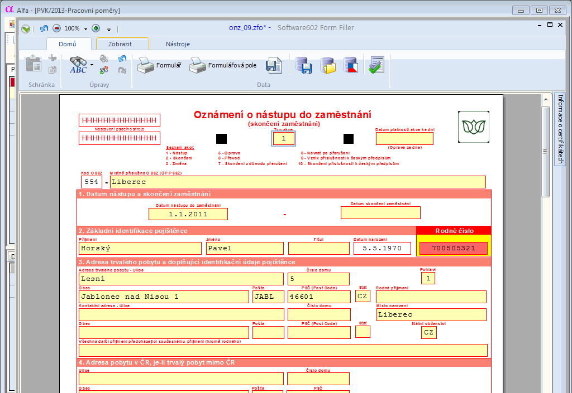Click the Paste clipboard icon in Schránka
Viewport: 572px width, 393px height.
pos(34,64)
